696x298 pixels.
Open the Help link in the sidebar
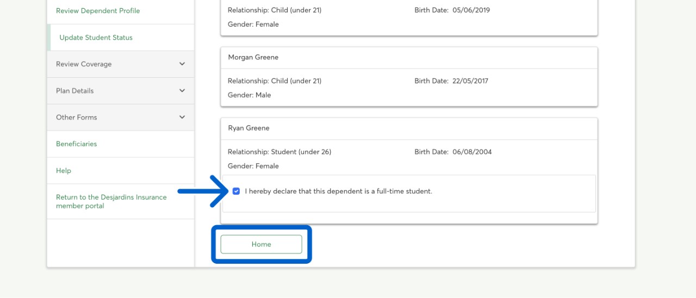pyautogui.click(x=64, y=171)
